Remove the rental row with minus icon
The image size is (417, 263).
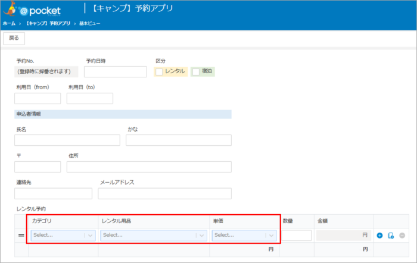pos(402,236)
